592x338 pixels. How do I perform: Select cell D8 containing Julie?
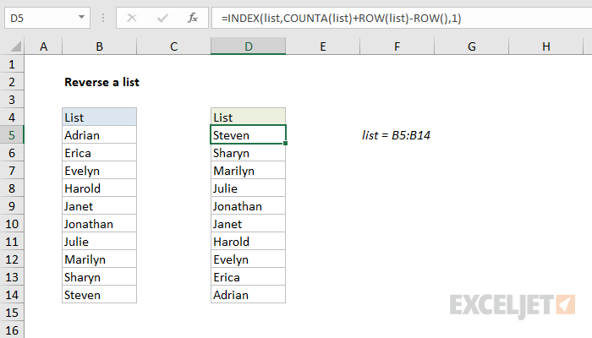tap(248, 188)
